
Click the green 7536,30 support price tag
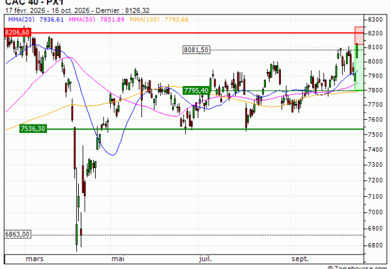(33, 129)
